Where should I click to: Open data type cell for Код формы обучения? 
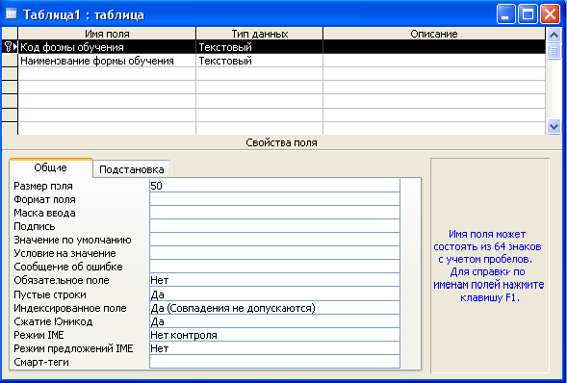tap(259, 47)
